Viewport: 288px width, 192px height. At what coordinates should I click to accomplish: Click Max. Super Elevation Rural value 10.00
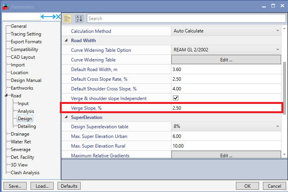(226, 146)
